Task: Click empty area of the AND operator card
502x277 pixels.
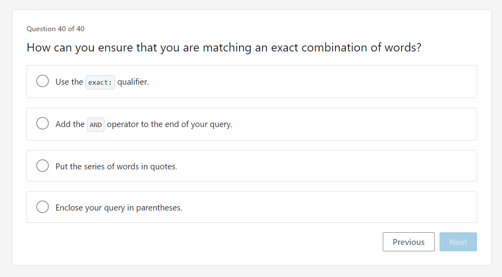Action: pos(337,124)
